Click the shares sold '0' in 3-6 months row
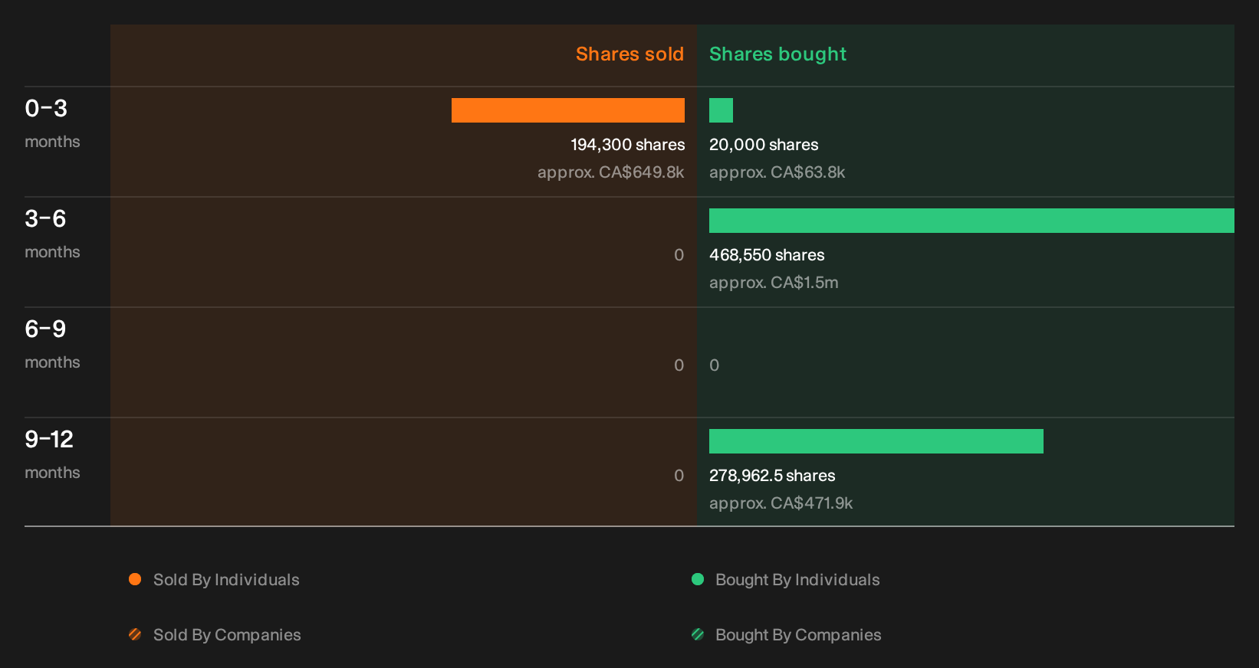1259x668 pixels. point(679,255)
